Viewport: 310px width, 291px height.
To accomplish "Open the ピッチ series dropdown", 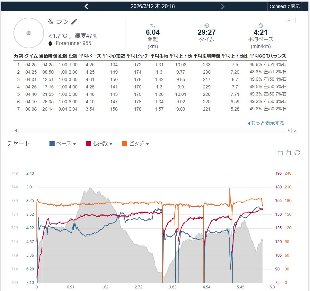I will (147, 144).
